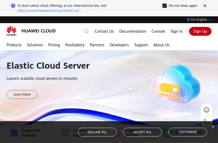Screen dimensions: 218x143
Task: Uncheck the Do not show again checkbox
Action: pyautogui.click(x=165, y=6)
